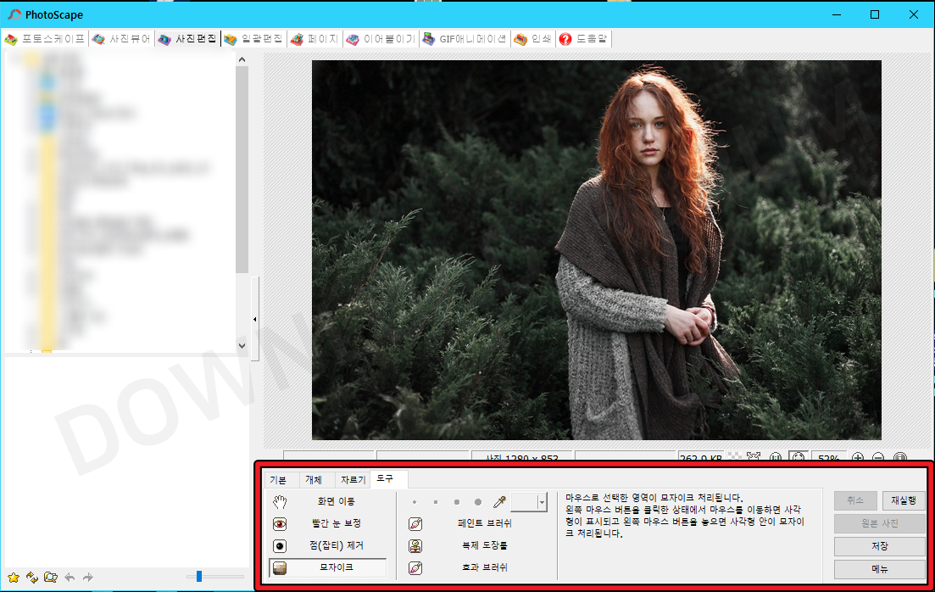The width and height of the screenshot is (935, 592).
Task: Collapse the left folder panel arrow
Action: [x=255, y=319]
